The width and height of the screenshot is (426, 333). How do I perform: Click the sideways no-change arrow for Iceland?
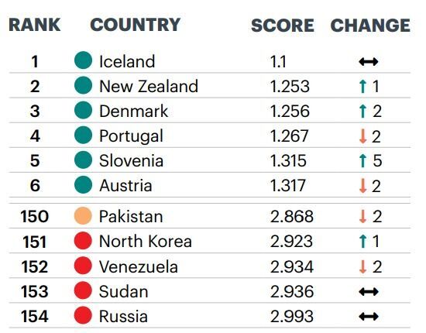[369, 62]
